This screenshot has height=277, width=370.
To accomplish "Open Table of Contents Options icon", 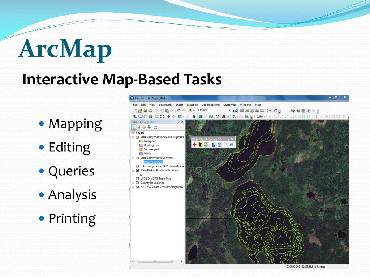I will pyautogui.click(x=155, y=127).
